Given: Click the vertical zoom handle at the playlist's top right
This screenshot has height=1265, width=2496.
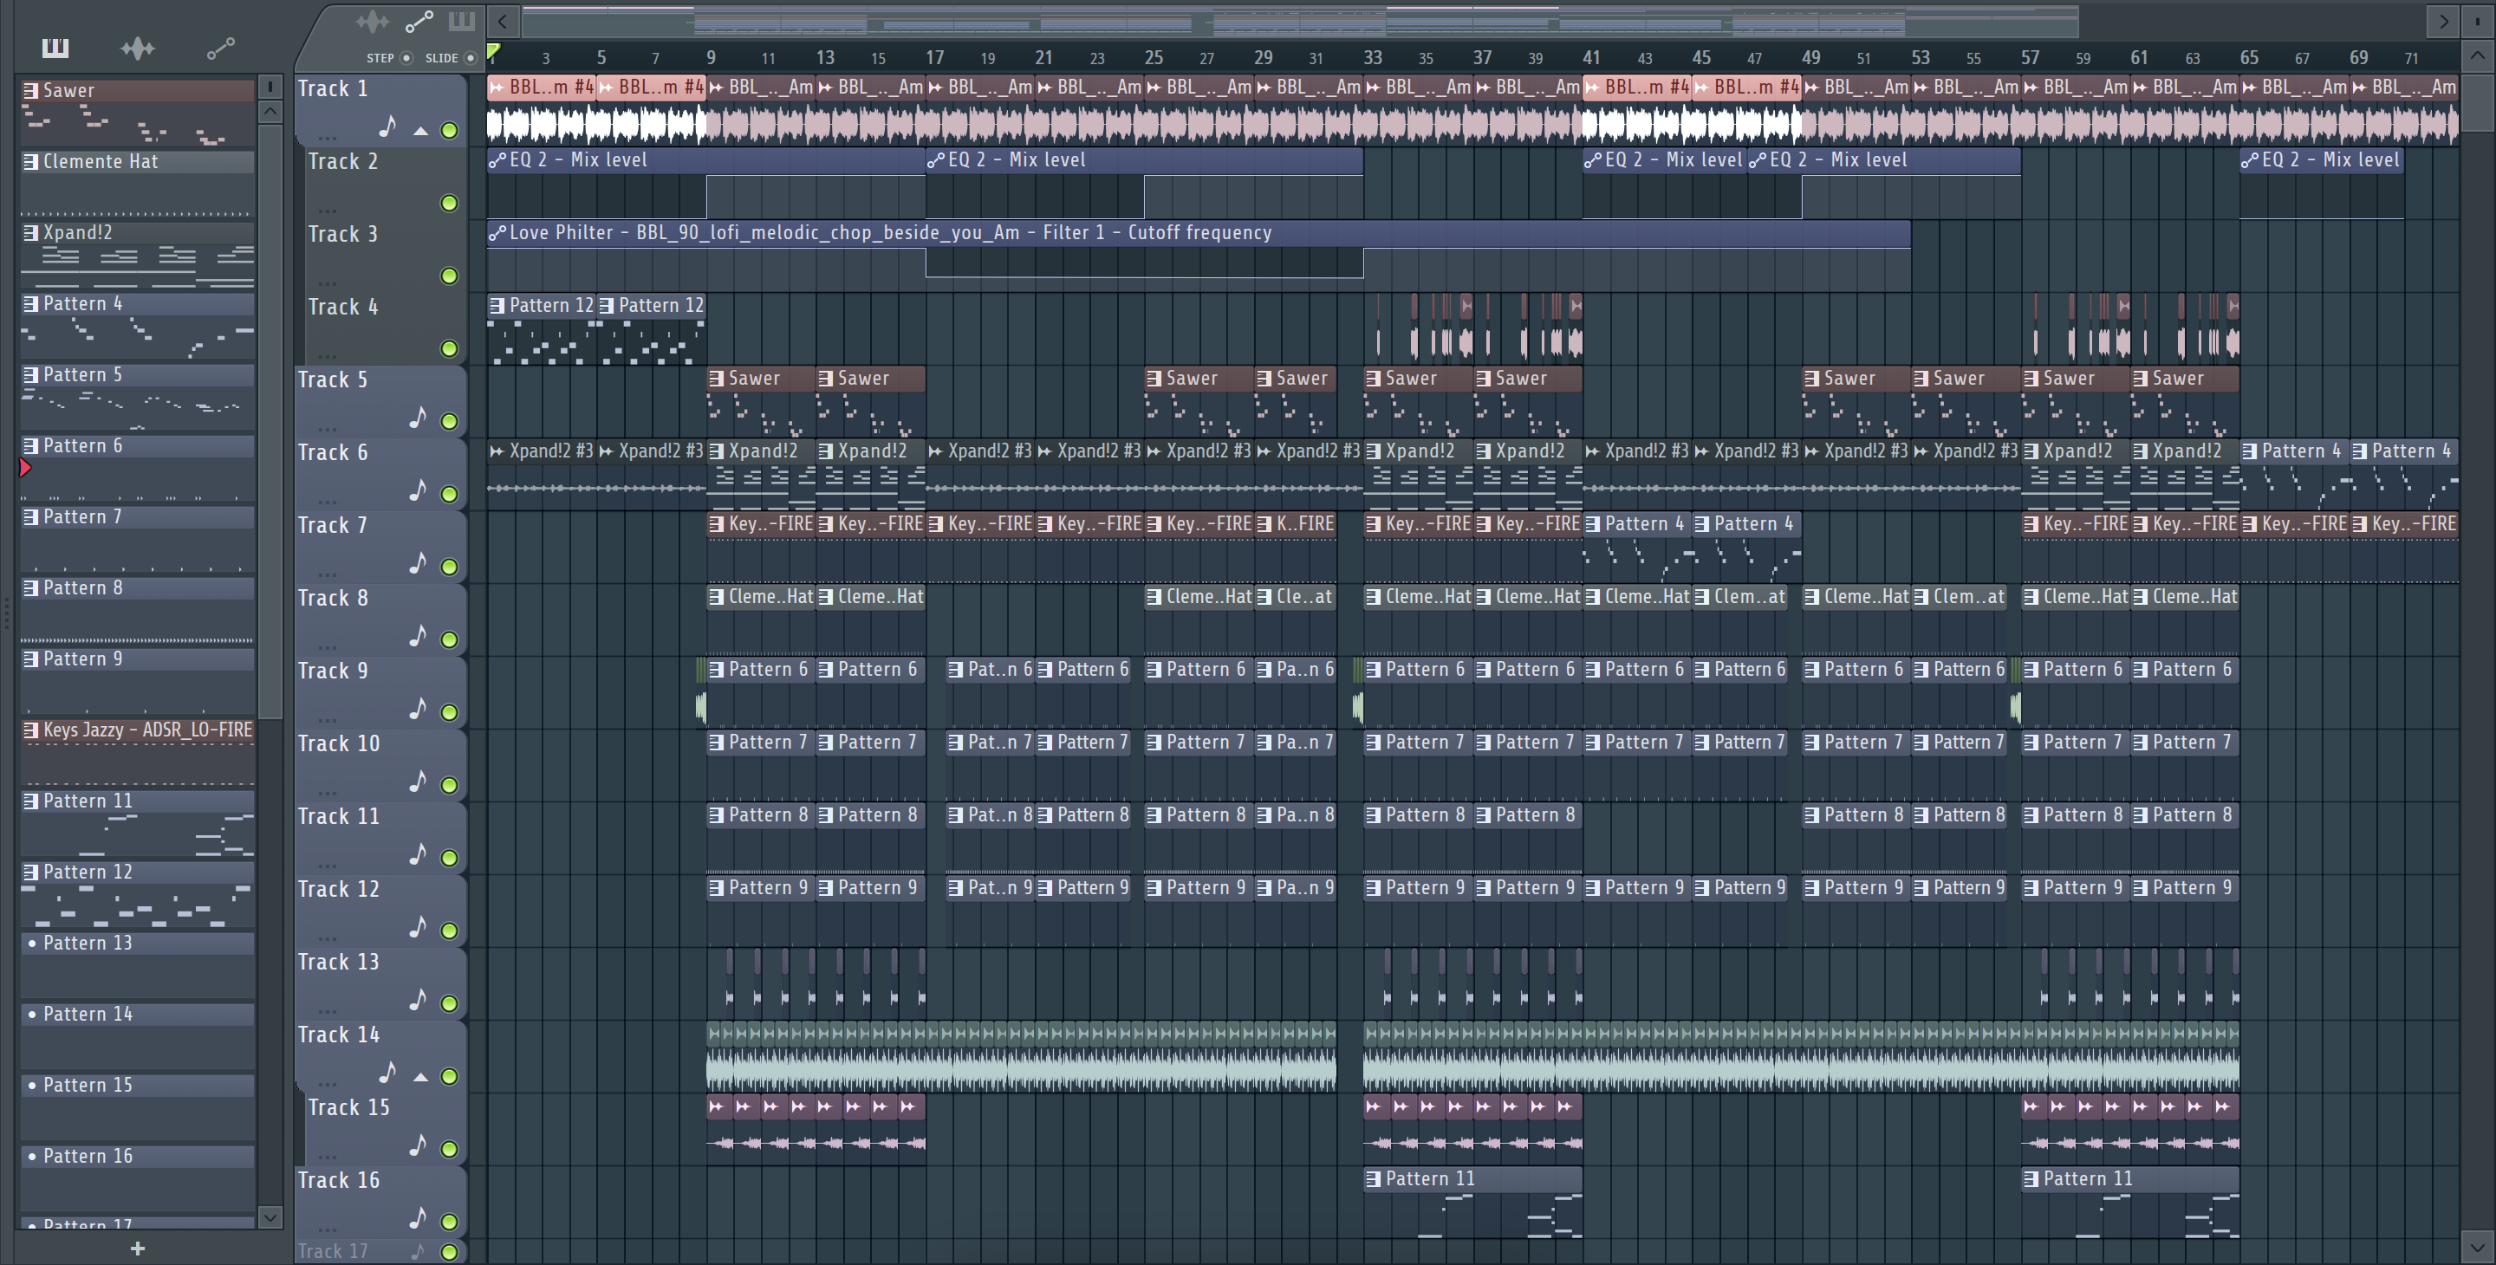Looking at the screenshot, I should coord(2478,22).
